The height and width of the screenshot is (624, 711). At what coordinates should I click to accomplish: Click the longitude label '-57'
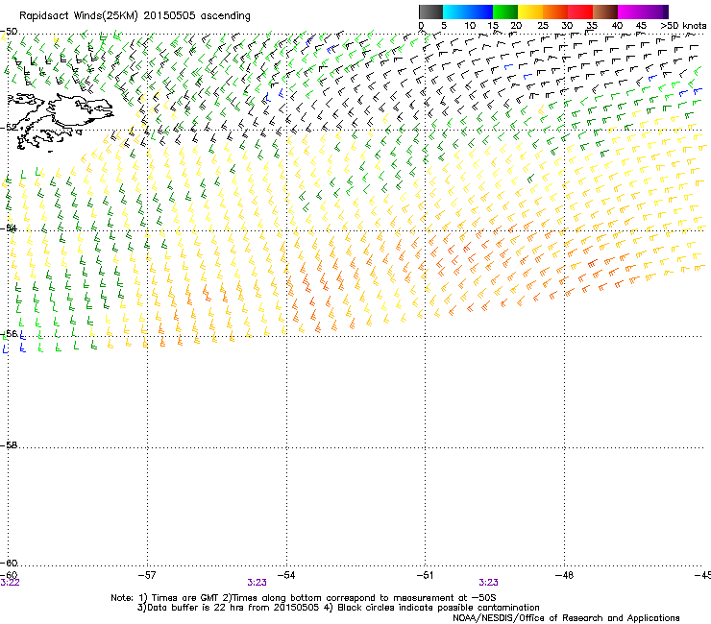coord(147,575)
